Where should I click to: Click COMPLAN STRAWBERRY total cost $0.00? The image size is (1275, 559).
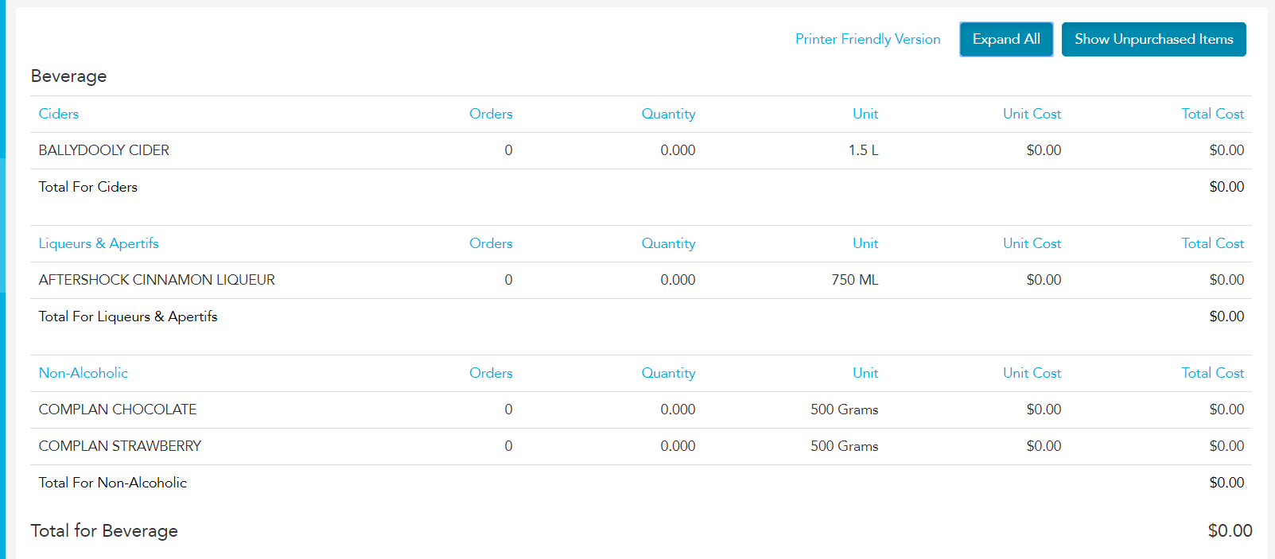(x=1226, y=446)
